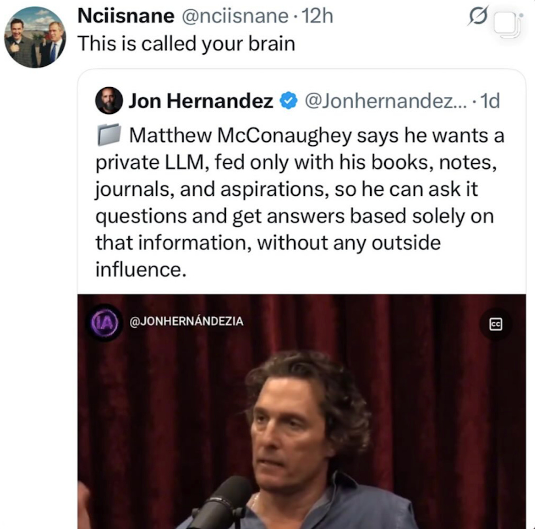
Task: Toggle closed captions with the CC button
Action: [x=495, y=324]
